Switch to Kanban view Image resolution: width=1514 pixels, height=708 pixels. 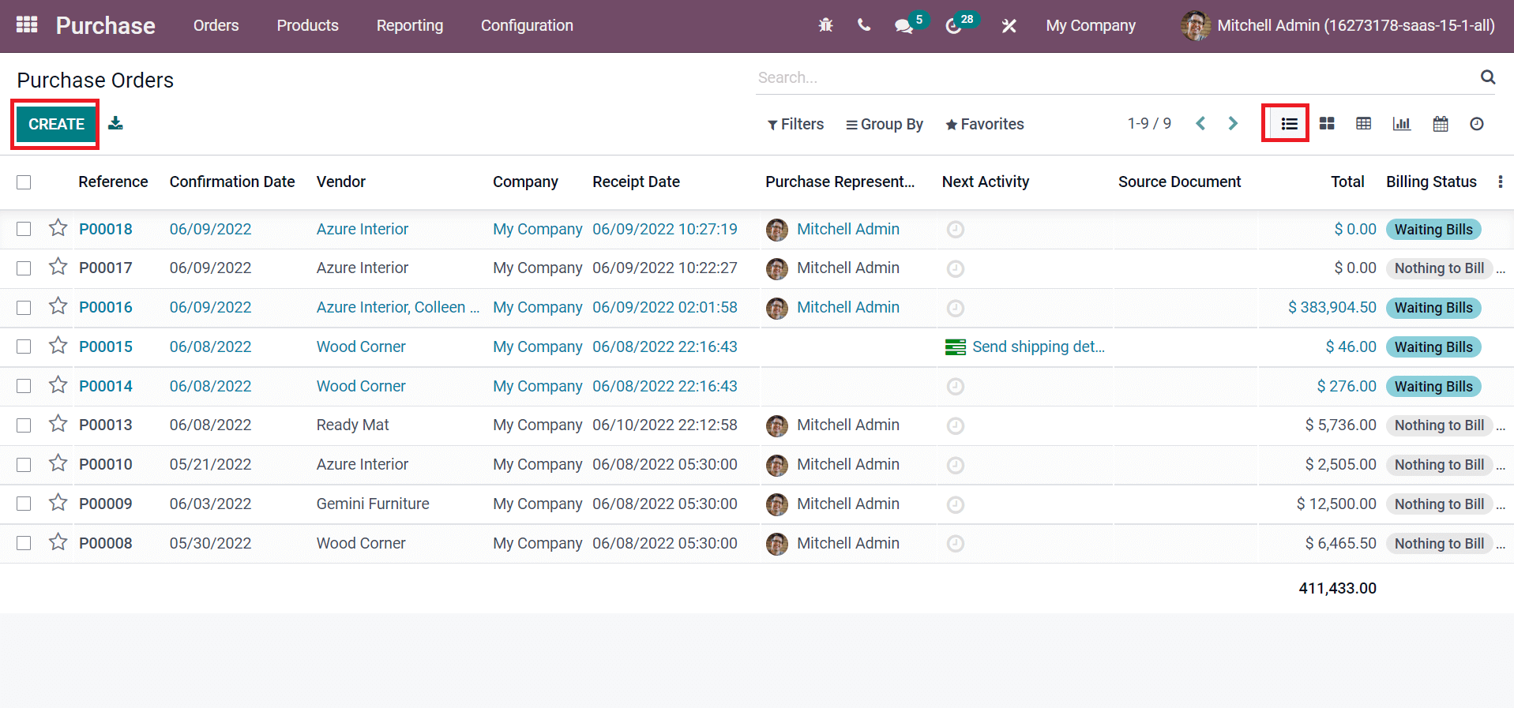pyautogui.click(x=1327, y=124)
